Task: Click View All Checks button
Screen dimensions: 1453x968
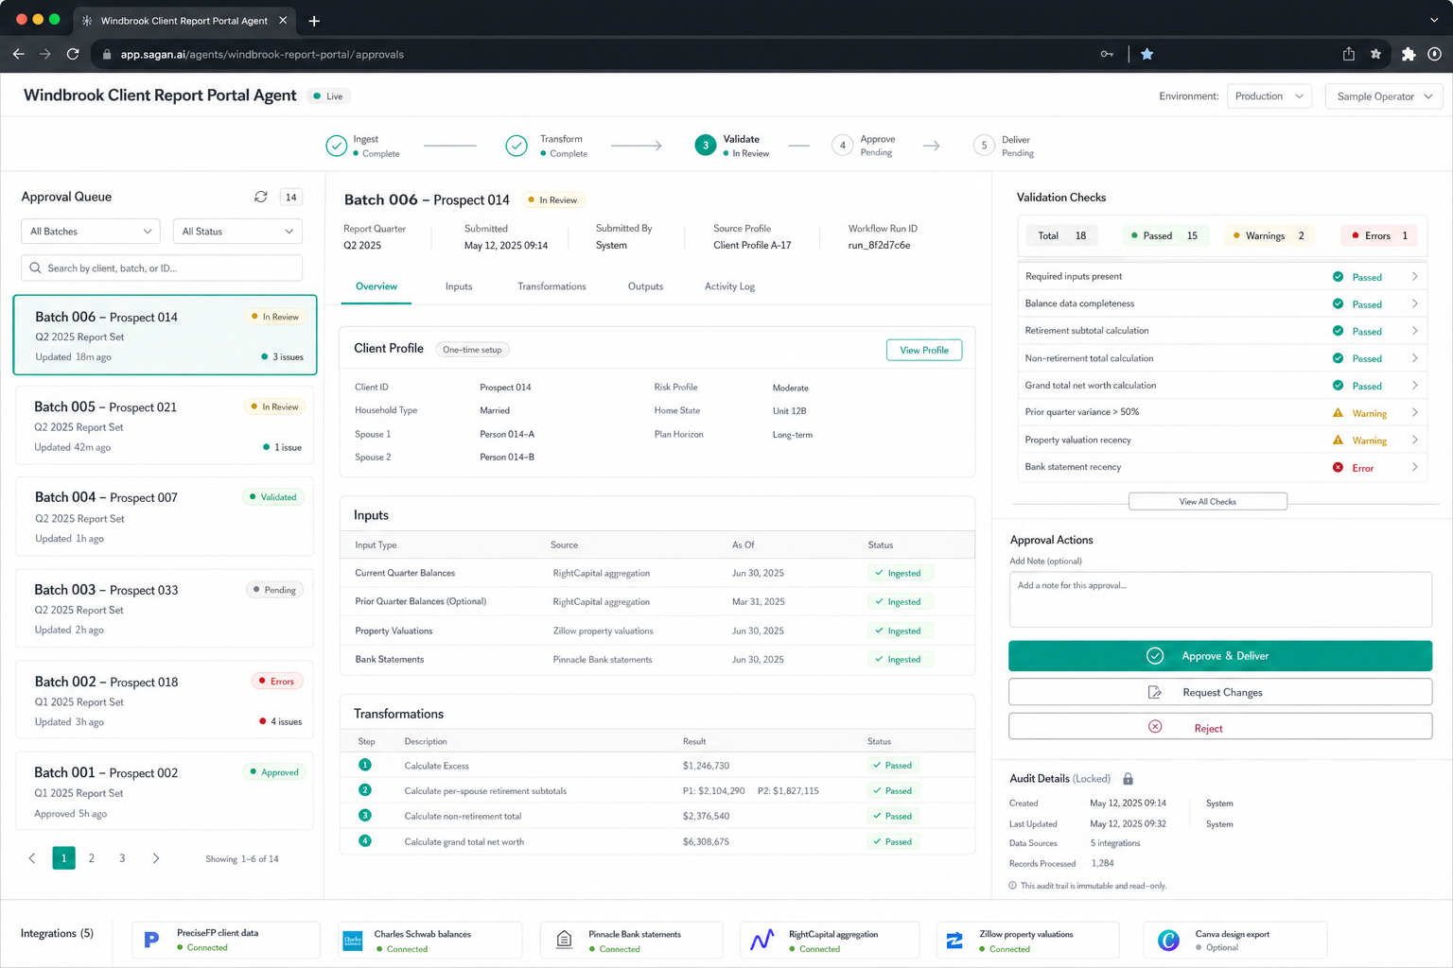Action: point(1207,501)
